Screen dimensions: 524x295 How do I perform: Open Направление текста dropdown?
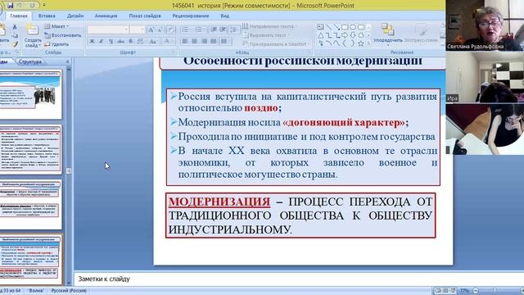click(269, 26)
